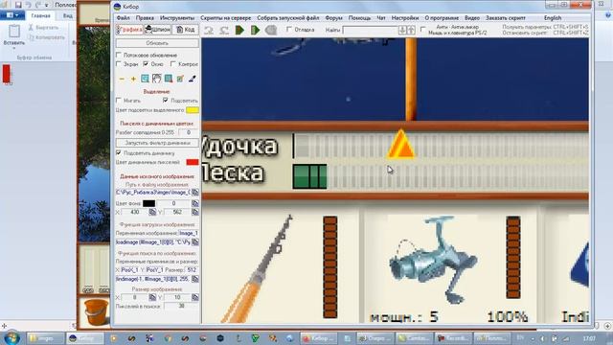Click the yellow minus zoom-out icon
This screenshot has height=345, width=613.
(x=122, y=79)
